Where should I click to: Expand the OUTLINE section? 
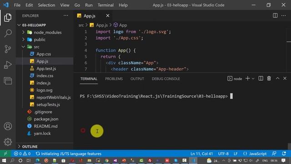30,147
